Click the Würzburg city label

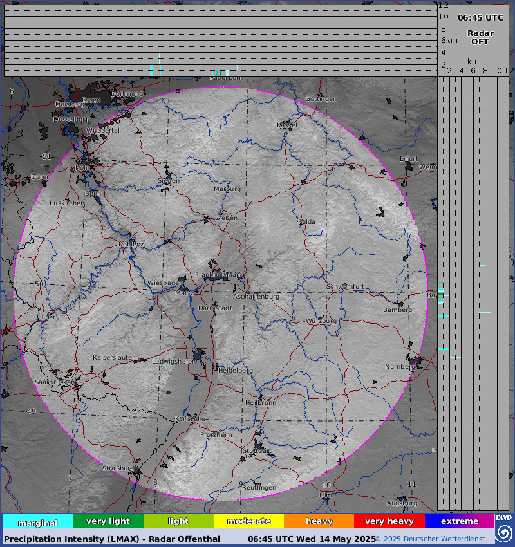point(321,320)
